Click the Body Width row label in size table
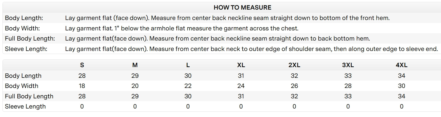This screenshot has width=441, height=117. [x=21, y=86]
